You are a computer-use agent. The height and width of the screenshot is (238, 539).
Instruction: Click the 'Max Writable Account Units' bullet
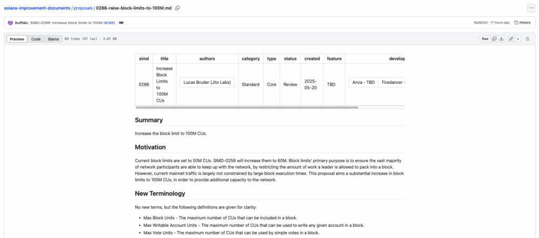coord(254,225)
